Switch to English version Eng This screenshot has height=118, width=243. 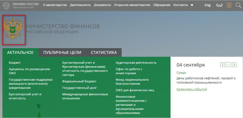[x=208, y=5]
